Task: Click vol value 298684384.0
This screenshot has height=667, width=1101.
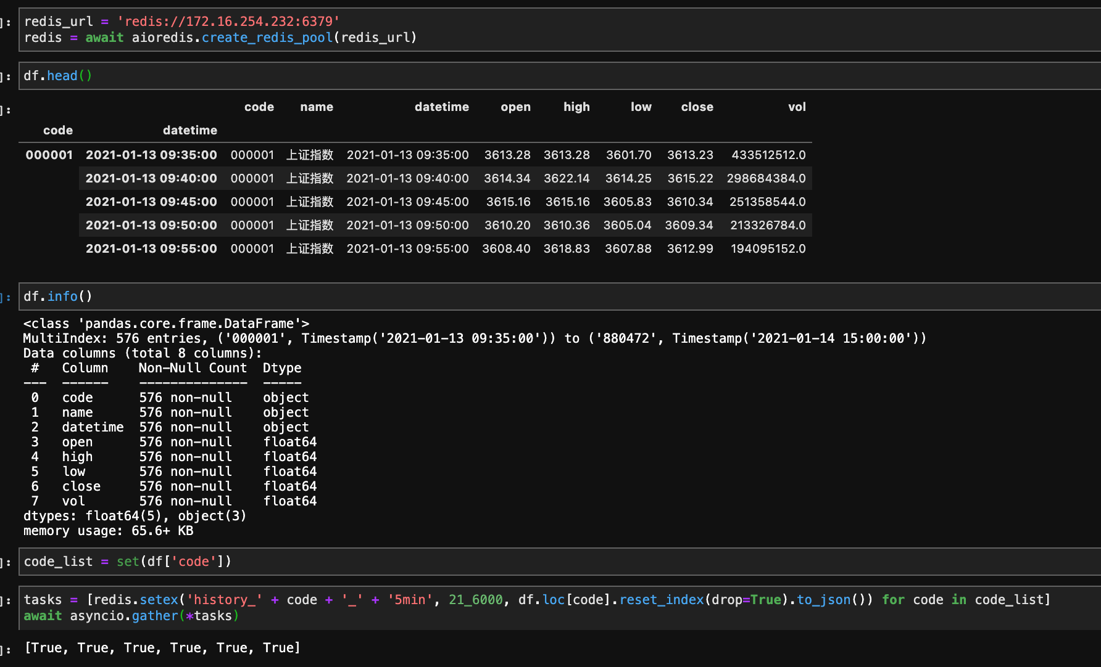Action: click(766, 178)
